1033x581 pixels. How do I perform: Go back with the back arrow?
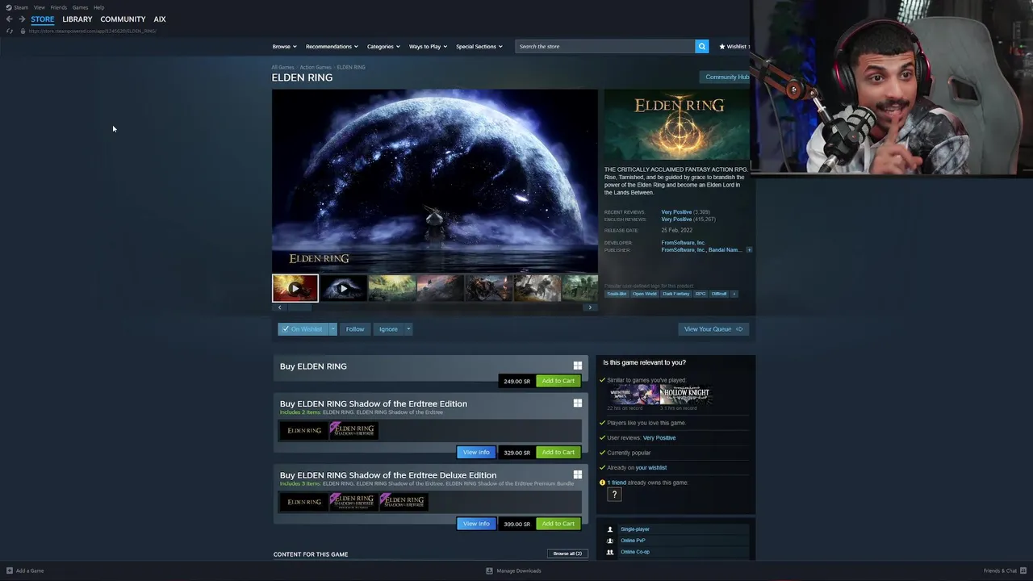pos(9,19)
